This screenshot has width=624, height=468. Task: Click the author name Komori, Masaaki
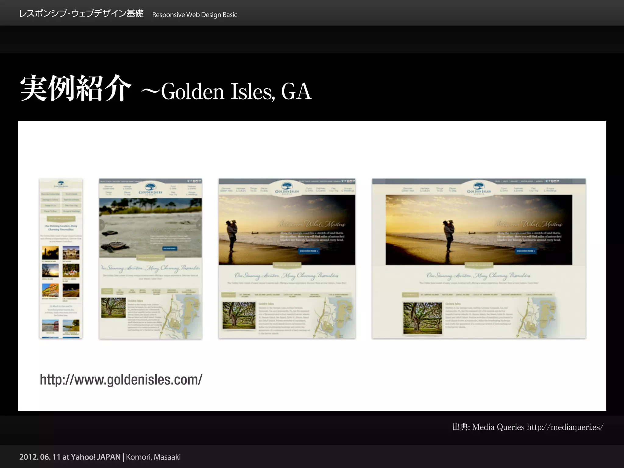click(x=153, y=457)
